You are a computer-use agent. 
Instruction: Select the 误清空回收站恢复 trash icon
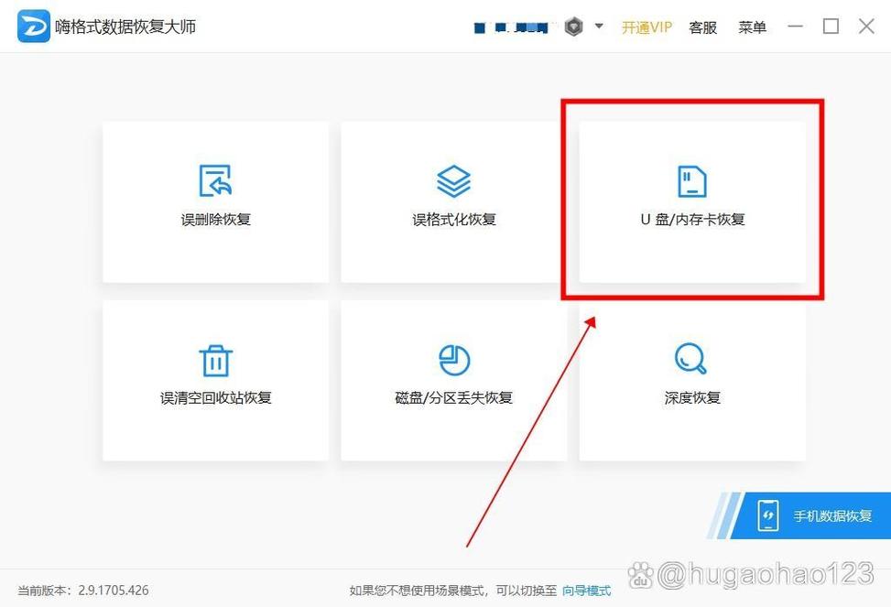coord(214,358)
